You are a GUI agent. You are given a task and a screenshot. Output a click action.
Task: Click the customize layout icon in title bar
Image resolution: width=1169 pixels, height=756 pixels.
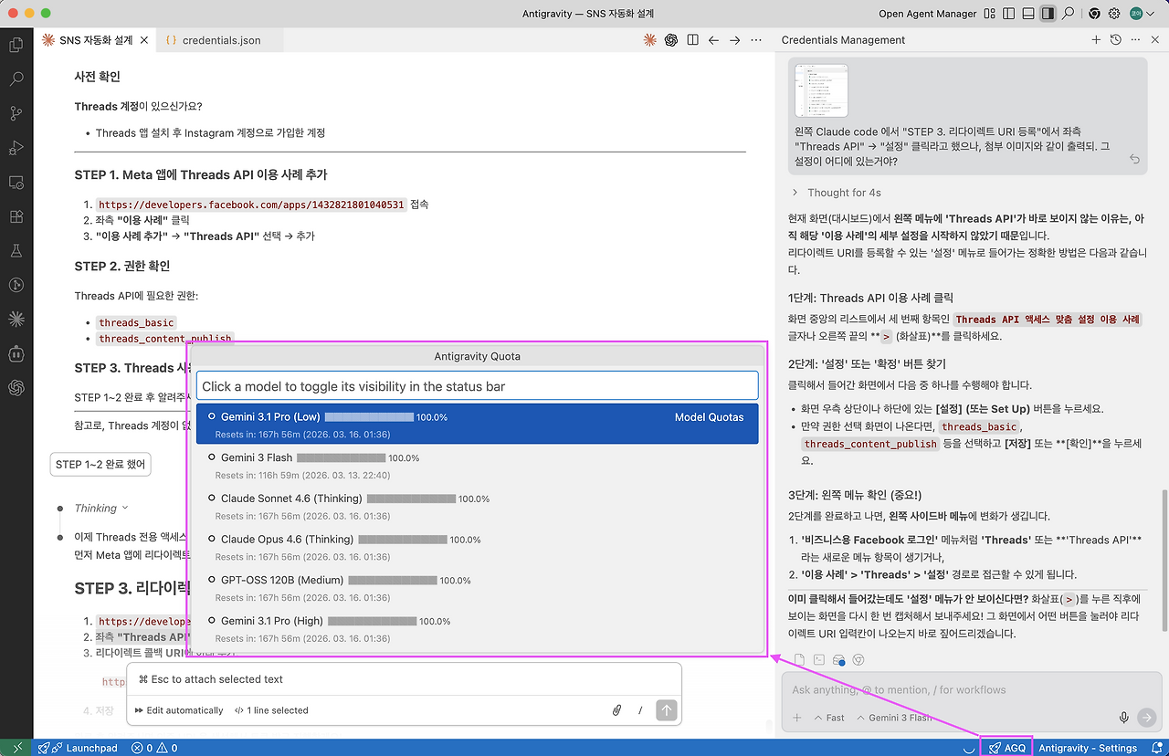pos(991,14)
